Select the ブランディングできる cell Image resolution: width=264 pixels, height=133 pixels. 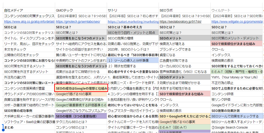(x=185, y=49)
